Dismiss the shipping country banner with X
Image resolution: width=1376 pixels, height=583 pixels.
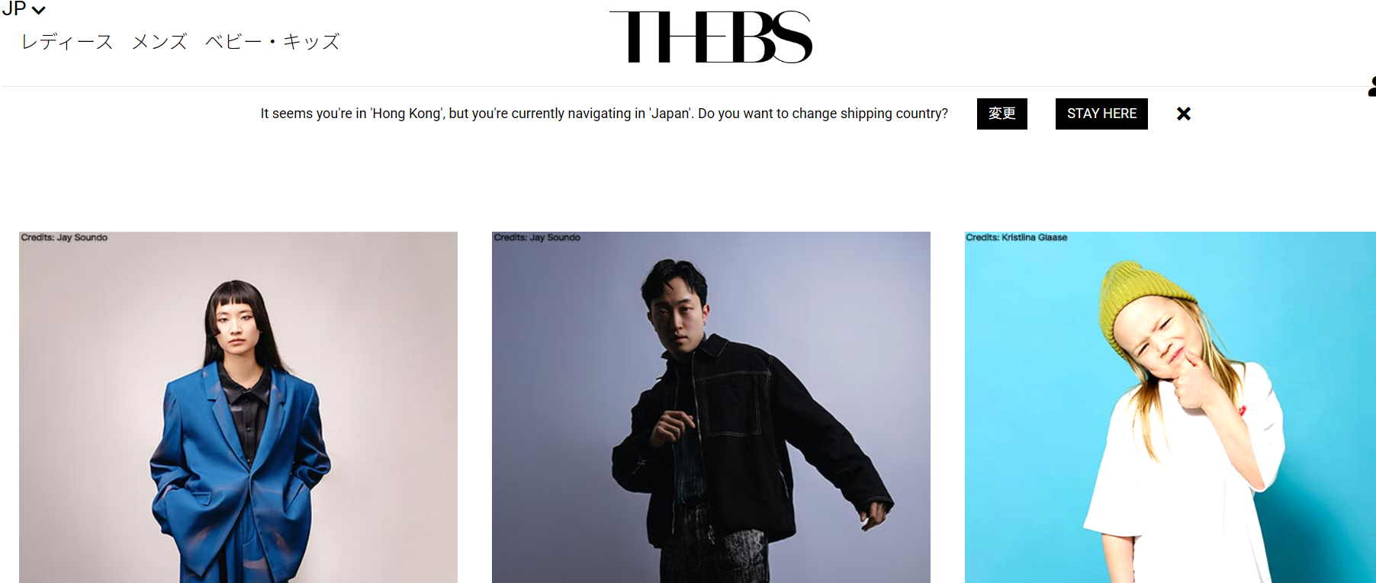[1184, 114]
